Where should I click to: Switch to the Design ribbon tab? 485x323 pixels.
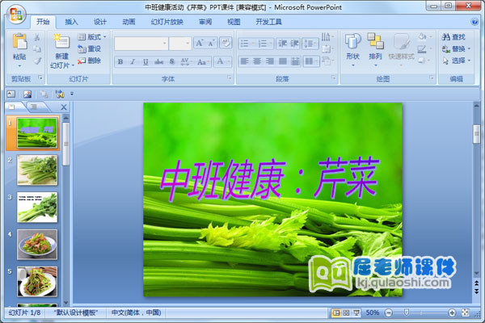click(x=100, y=22)
